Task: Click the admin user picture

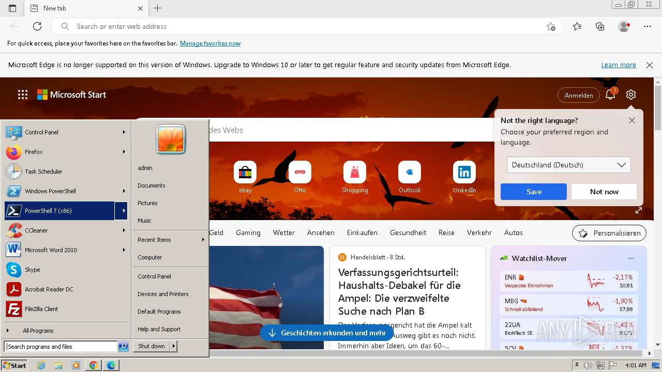Action: coord(171,139)
